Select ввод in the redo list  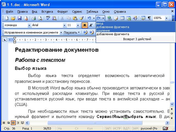click(136, 24)
